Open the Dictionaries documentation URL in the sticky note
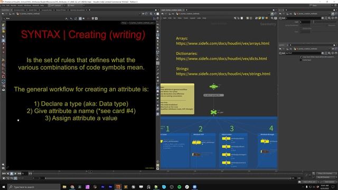Screen dimensions: 338x190 pyautogui.click(x=221, y=59)
